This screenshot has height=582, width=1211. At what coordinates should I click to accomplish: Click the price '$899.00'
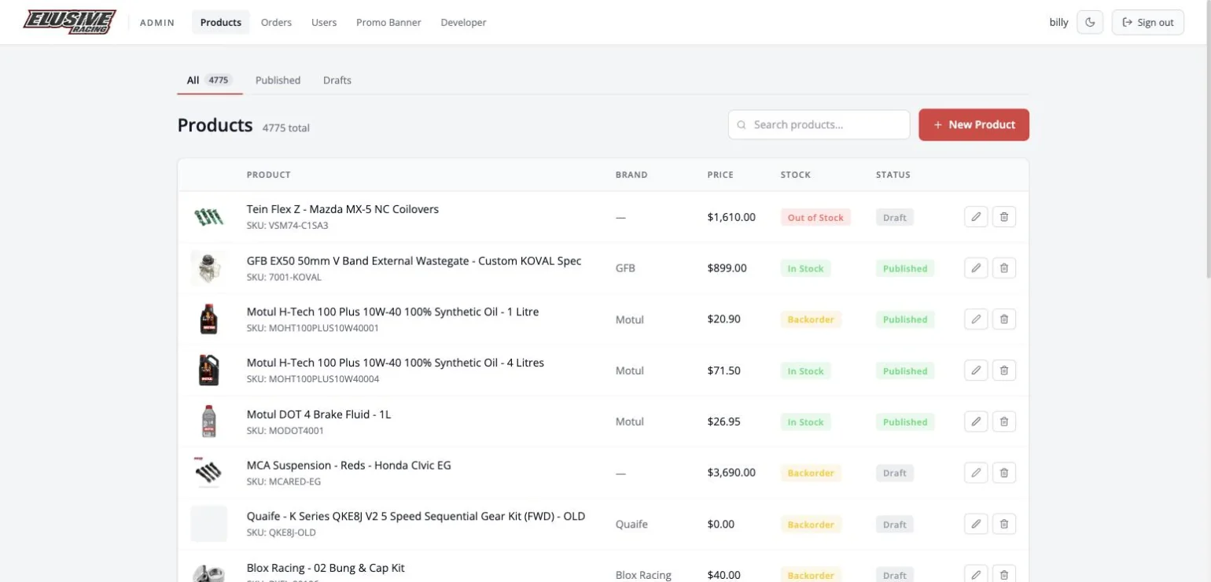click(x=727, y=268)
